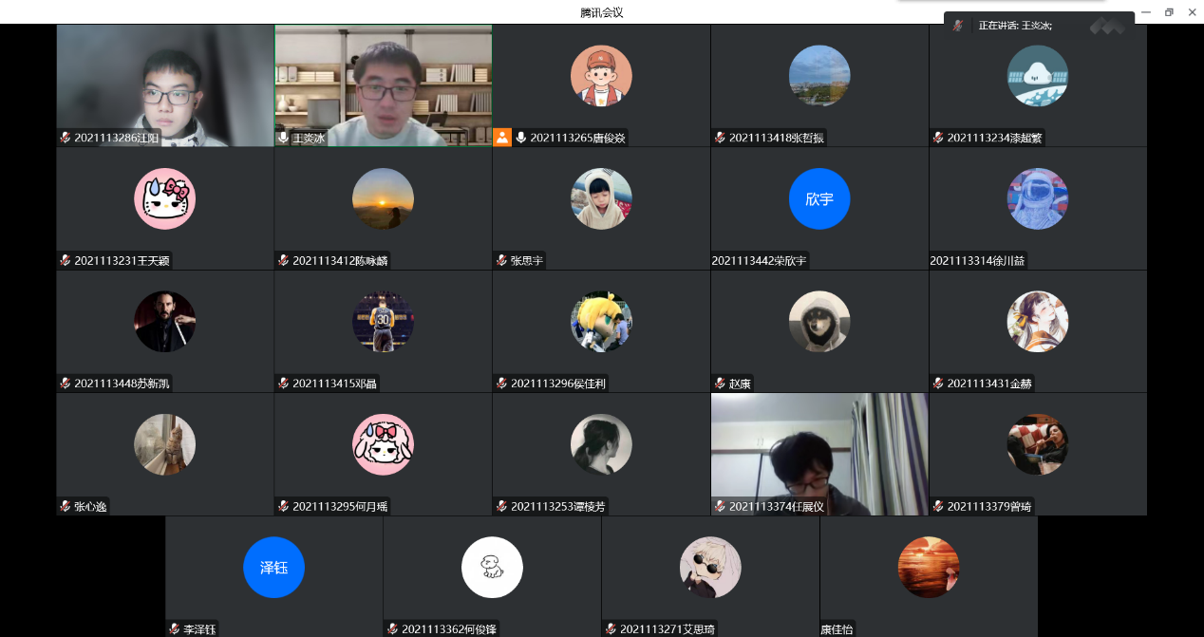Click the name label 康佳怡

[837, 628]
